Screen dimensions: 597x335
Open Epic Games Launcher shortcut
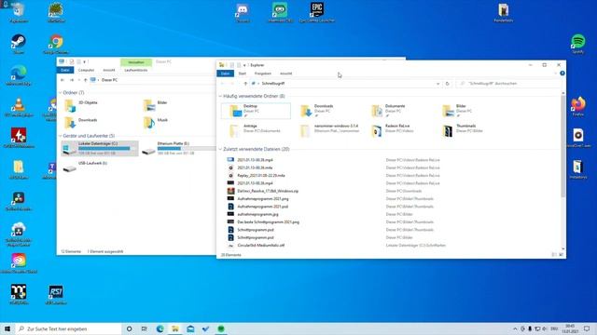317,12
